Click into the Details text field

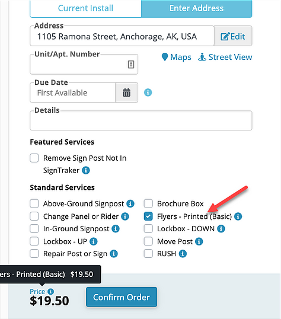(141, 120)
